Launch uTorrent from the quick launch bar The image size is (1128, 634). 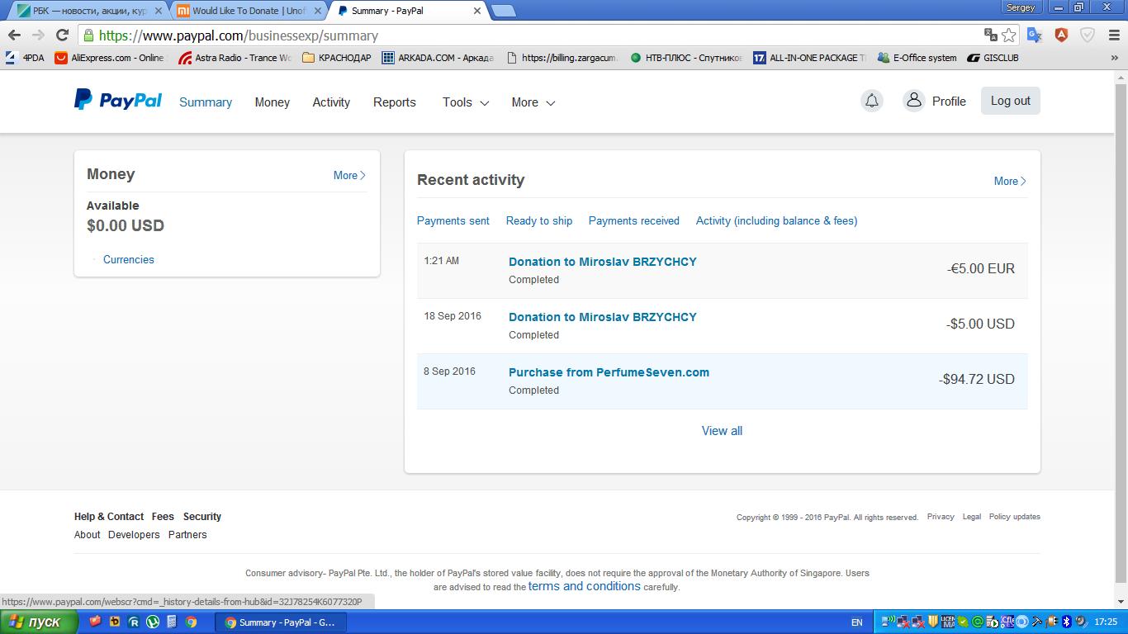(x=153, y=622)
